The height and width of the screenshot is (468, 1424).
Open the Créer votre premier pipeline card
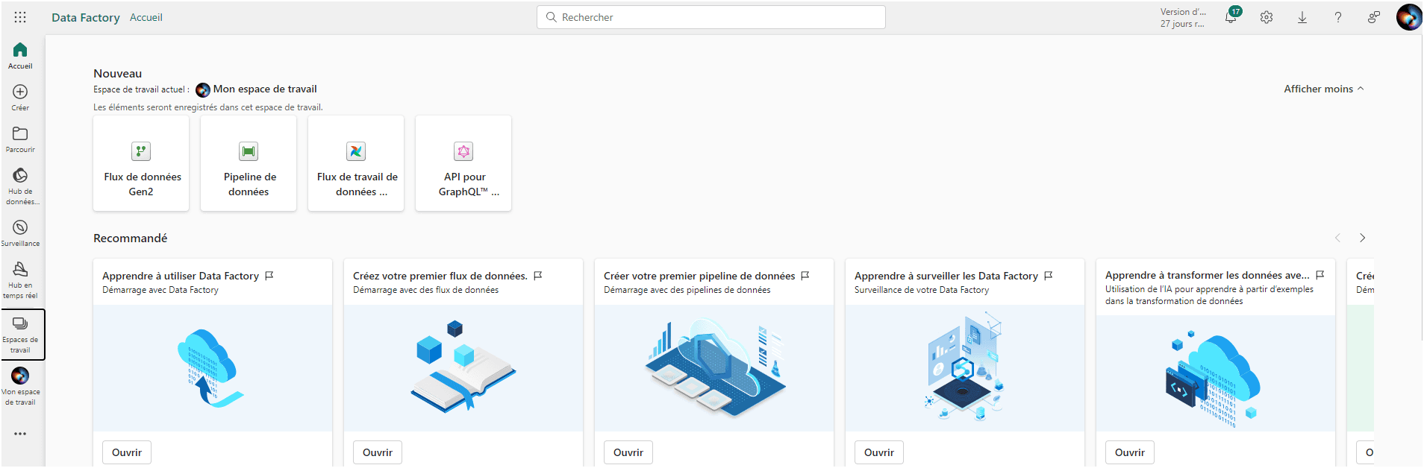pos(628,452)
